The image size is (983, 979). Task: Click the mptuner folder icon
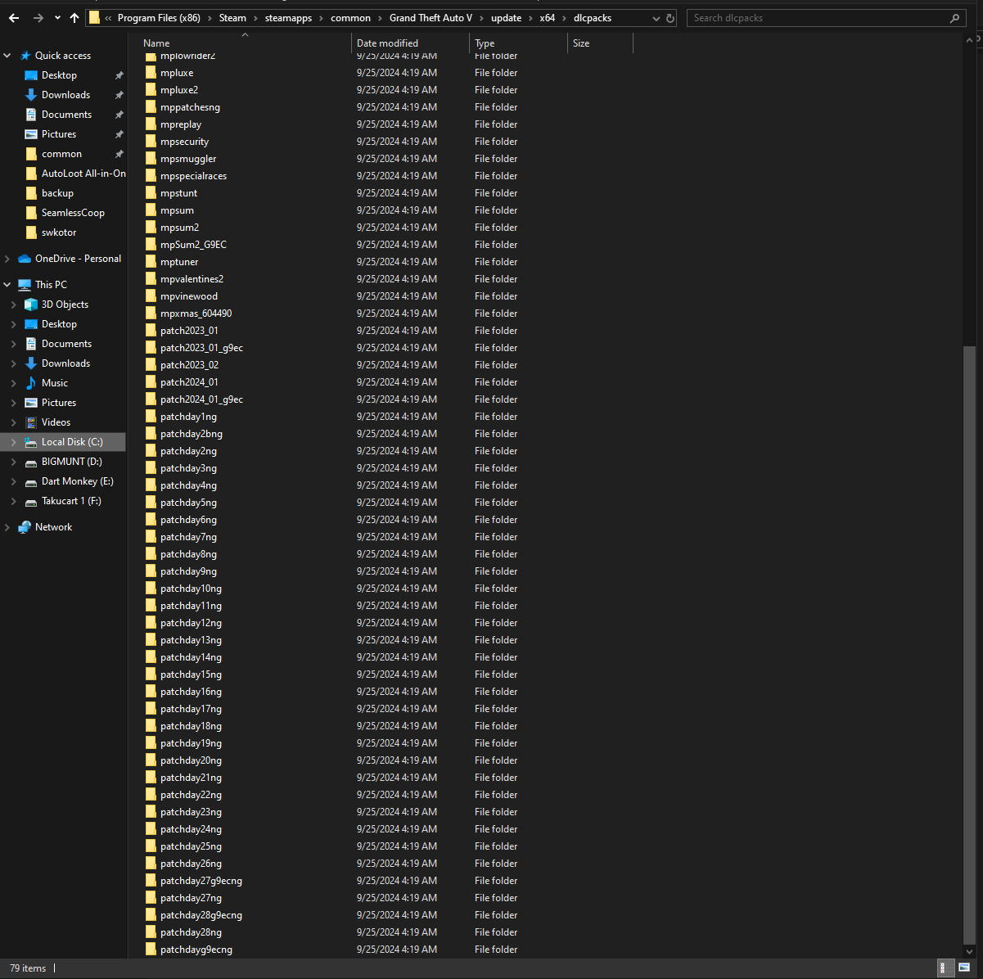151,262
